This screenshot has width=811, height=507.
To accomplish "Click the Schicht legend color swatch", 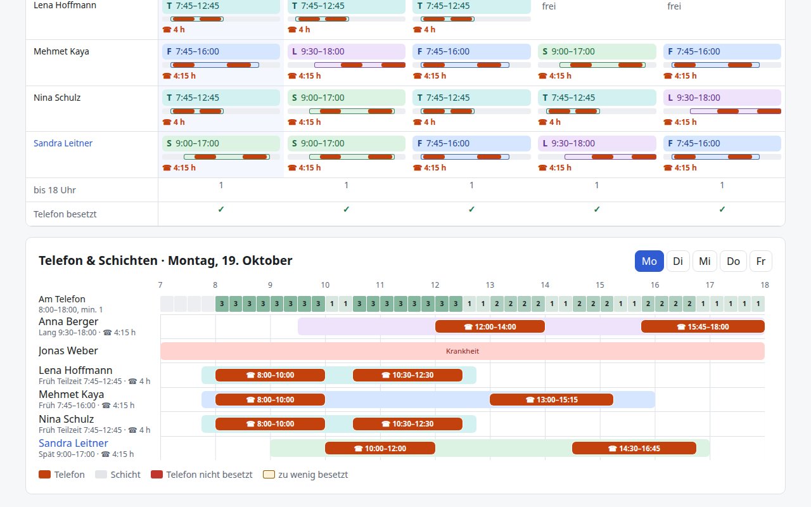I will 101,475.
